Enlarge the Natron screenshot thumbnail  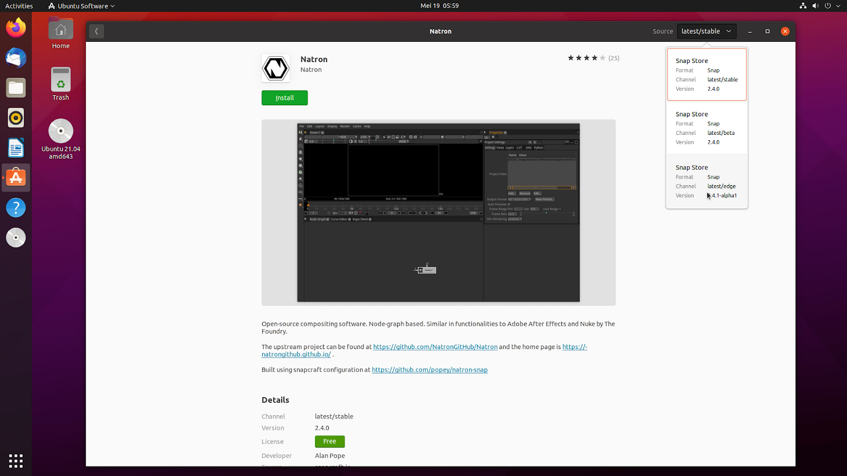point(438,213)
